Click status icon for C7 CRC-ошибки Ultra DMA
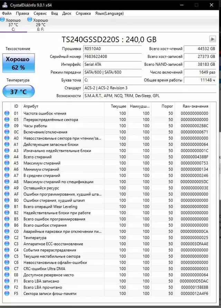The image size is (221, 308). 7,269
